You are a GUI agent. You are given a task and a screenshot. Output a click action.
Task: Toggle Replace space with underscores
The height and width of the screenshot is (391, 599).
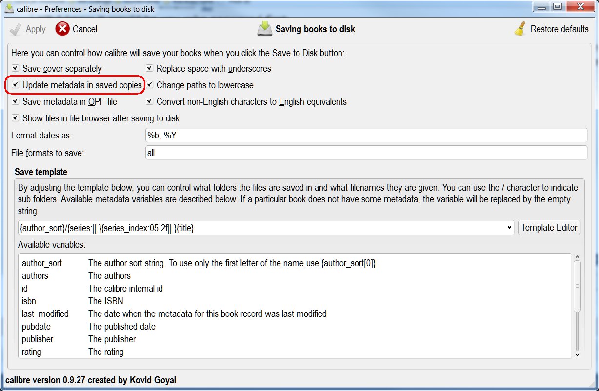tap(150, 69)
